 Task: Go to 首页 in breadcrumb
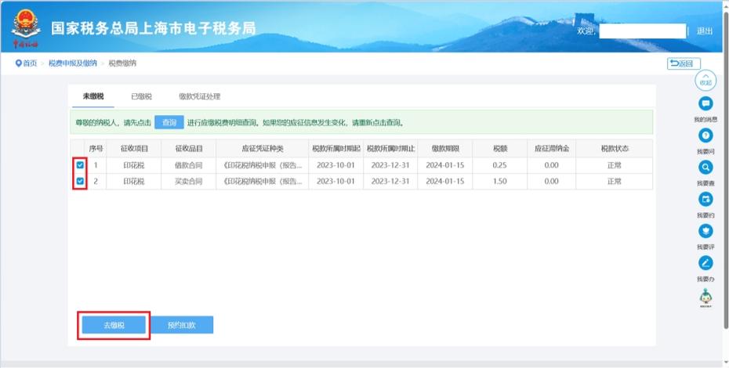(26, 63)
